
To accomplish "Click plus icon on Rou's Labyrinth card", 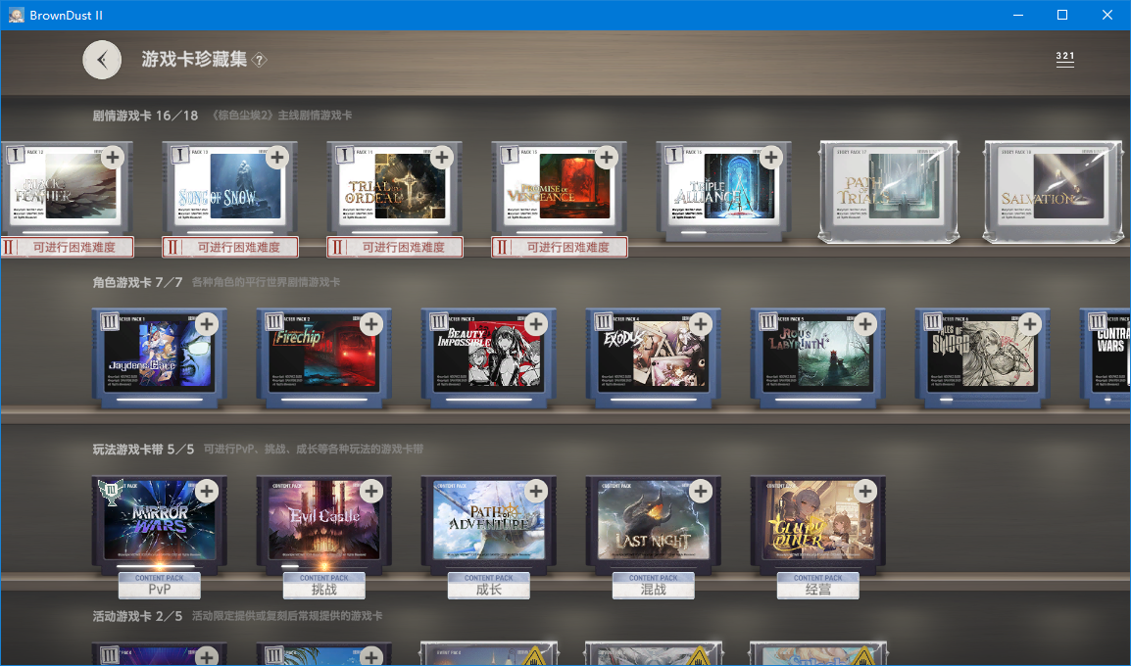I will pyautogui.click(x=864, y=324).
